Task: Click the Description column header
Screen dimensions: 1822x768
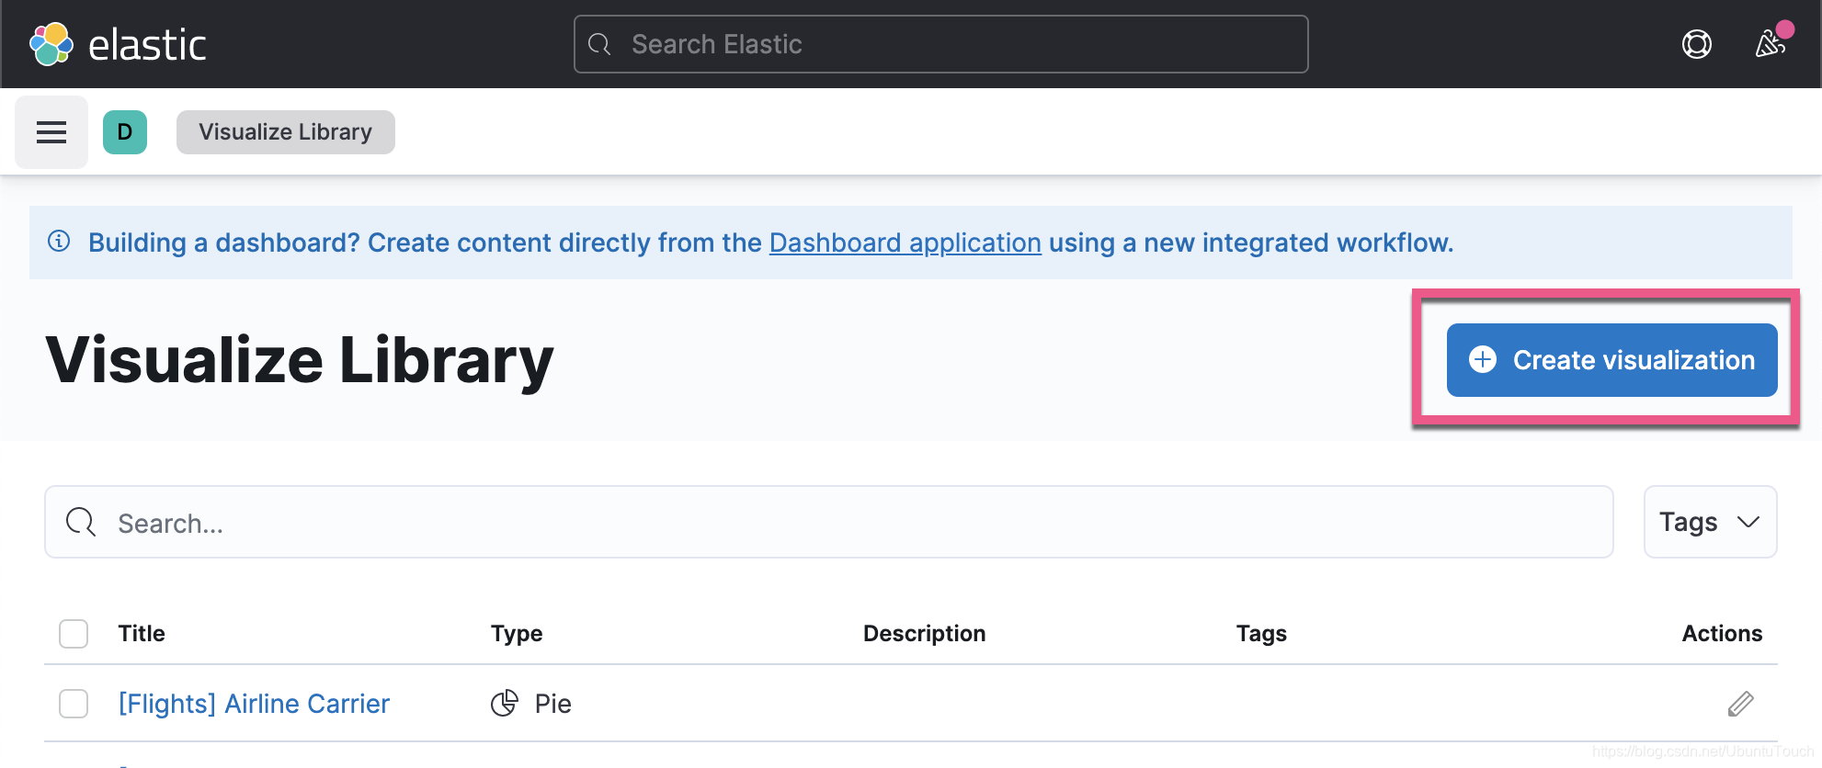Action: click(924, 634)
